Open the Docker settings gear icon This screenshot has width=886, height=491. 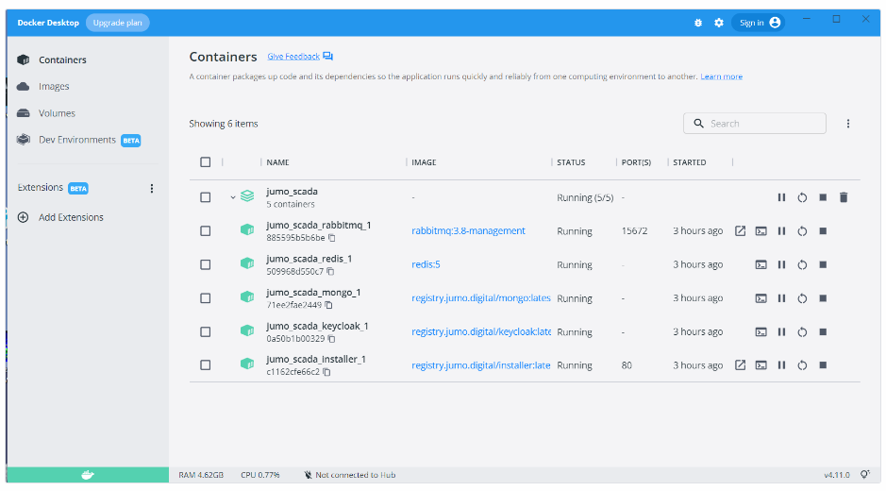point(719,23)
